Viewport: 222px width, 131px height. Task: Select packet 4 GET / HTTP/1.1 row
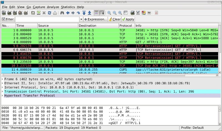110,42
